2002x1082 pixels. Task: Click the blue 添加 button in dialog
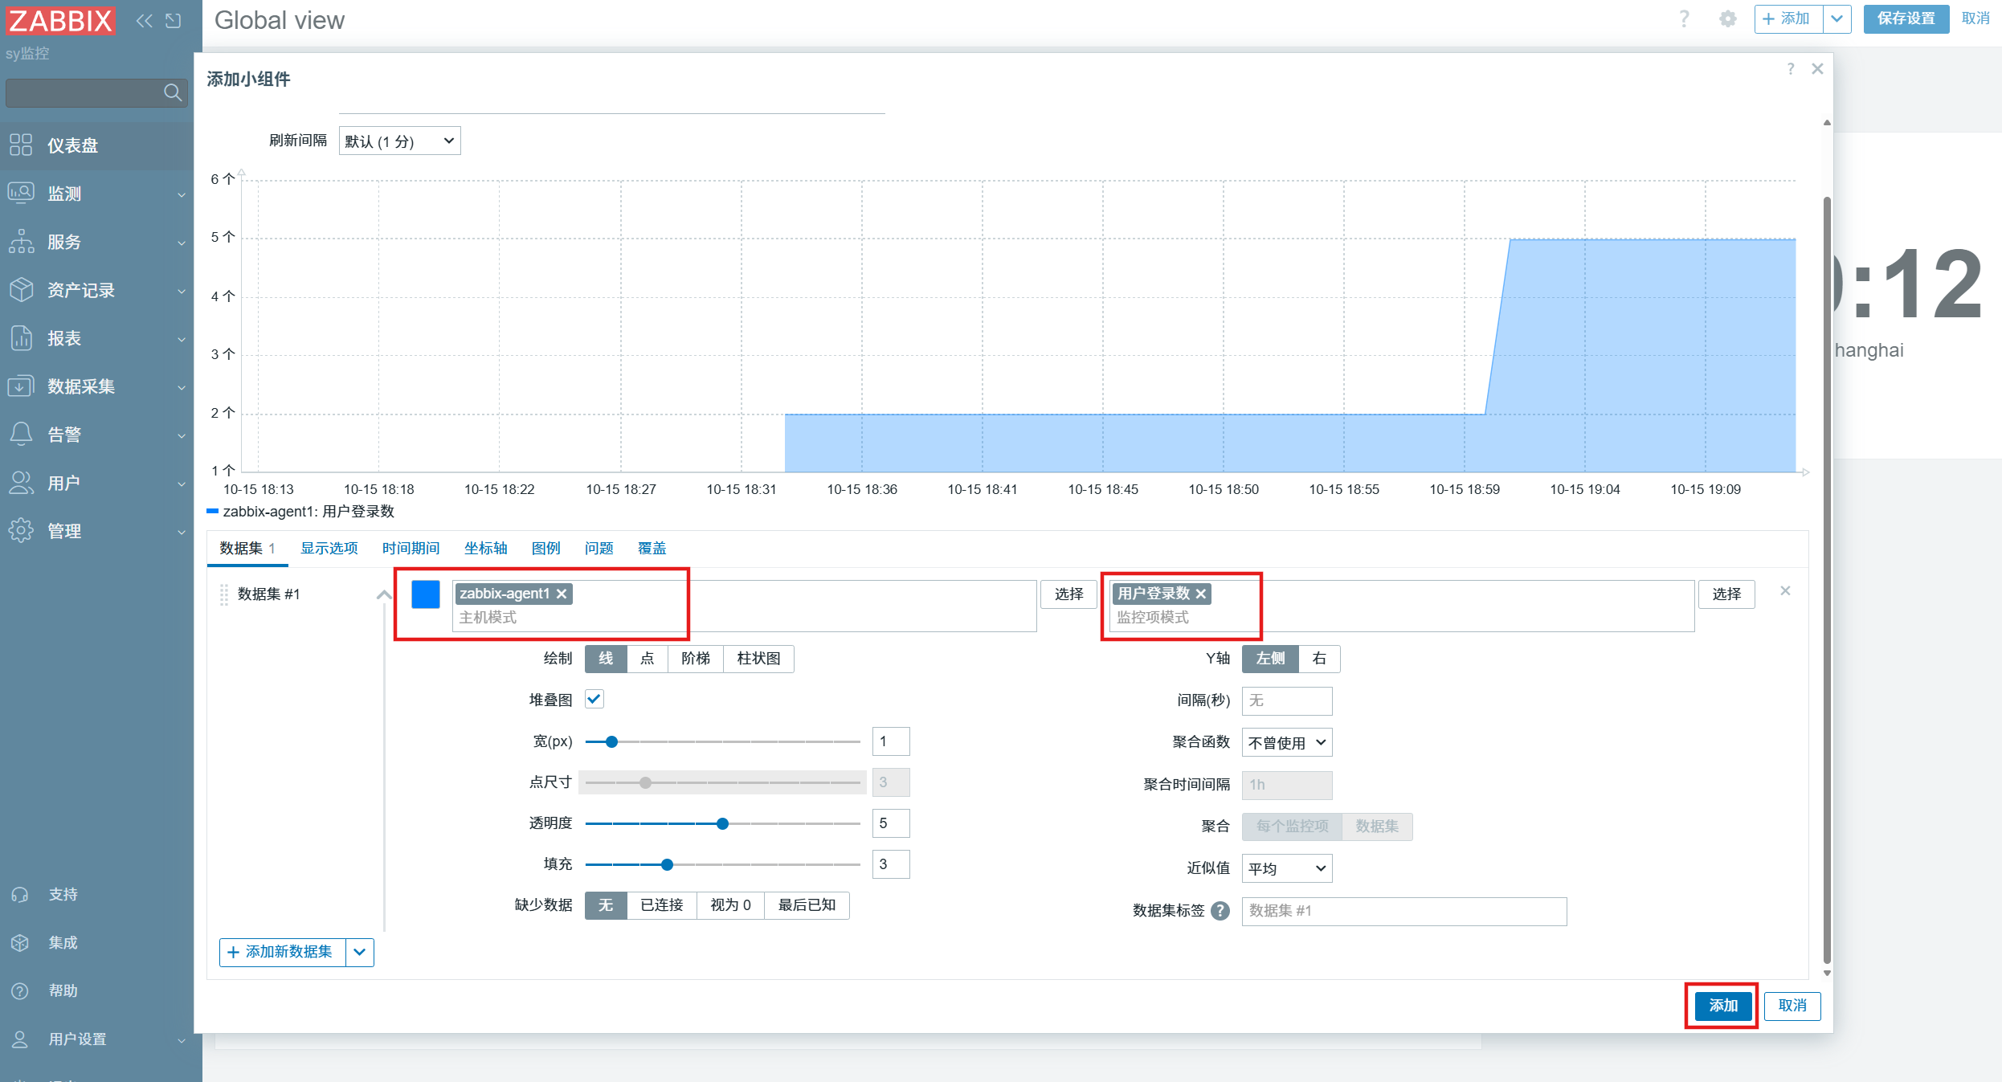click(x=1722, y=1006)
